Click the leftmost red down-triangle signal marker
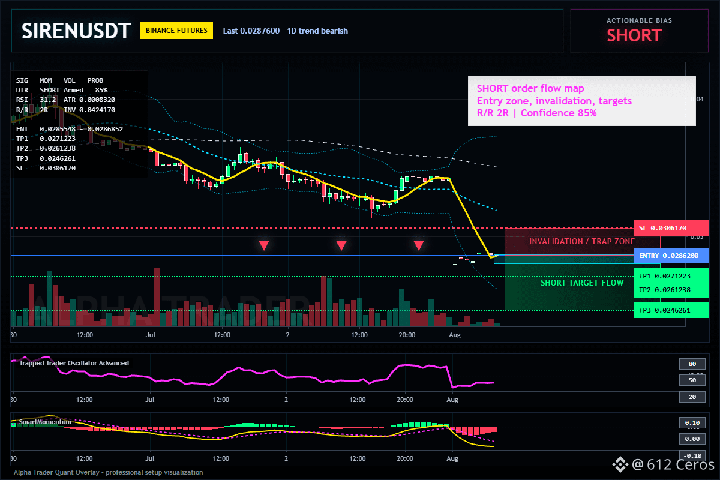Screen dimensions: 720x480 pyautogui.click(x=263, y=245)
